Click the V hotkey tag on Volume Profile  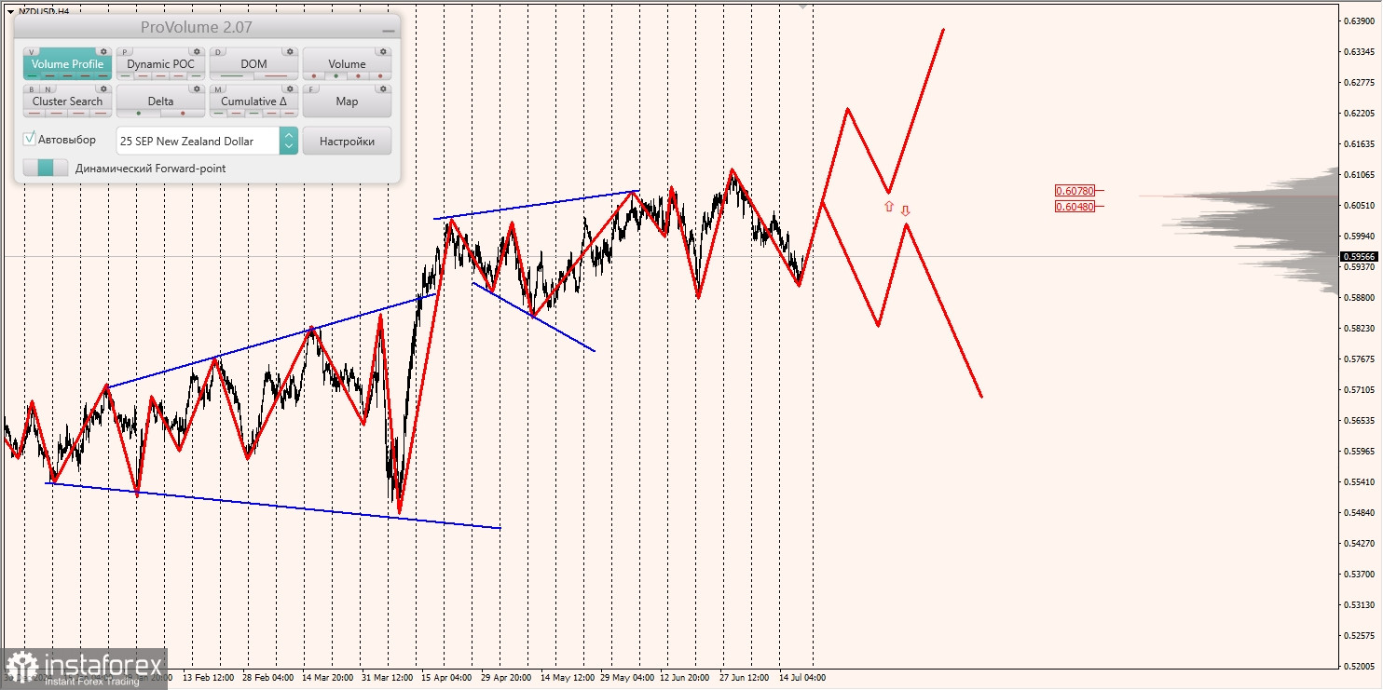coord(32,52)
